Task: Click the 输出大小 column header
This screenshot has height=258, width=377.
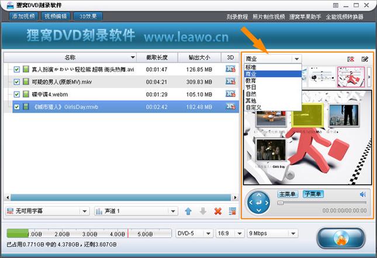Action: tap(199, 58)
